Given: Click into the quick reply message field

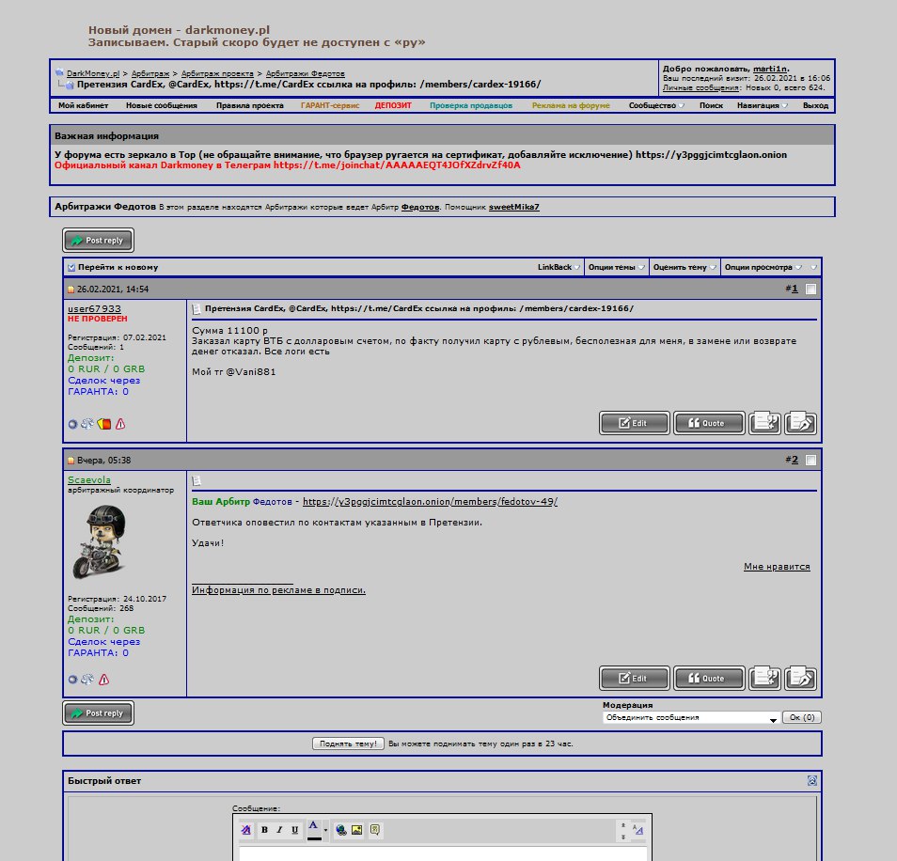Looking at the screenshot, I should (443, 853).
